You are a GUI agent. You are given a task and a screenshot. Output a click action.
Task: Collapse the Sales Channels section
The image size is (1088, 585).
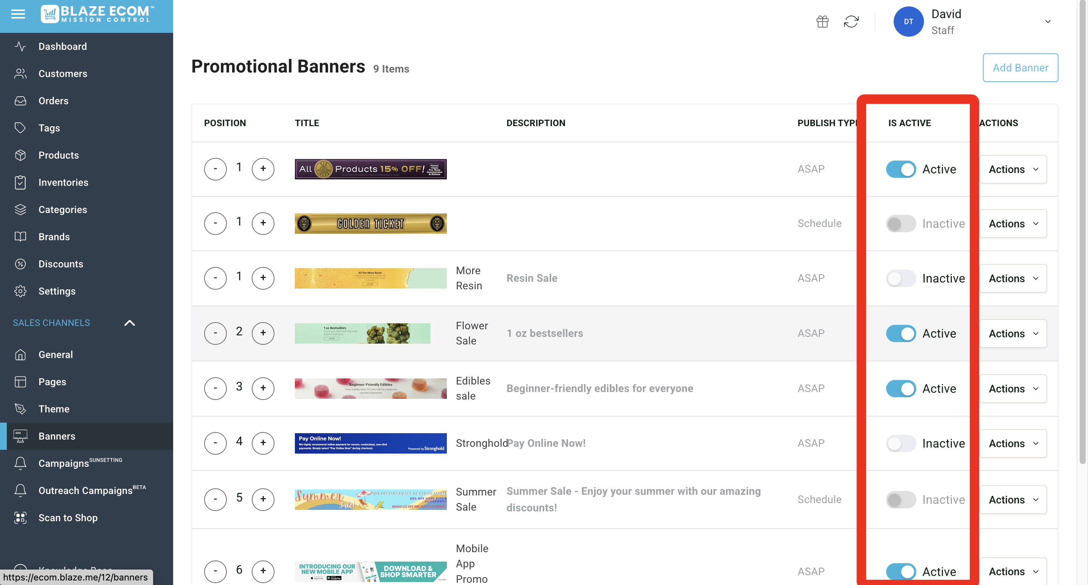click(130, 323)
